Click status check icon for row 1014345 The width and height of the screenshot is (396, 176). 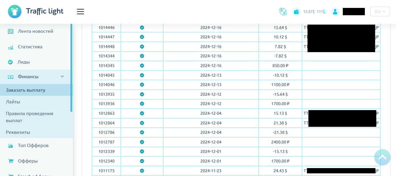coord(142,66)
